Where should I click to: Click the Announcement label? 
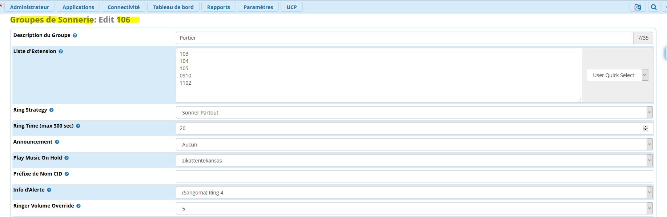33,142
